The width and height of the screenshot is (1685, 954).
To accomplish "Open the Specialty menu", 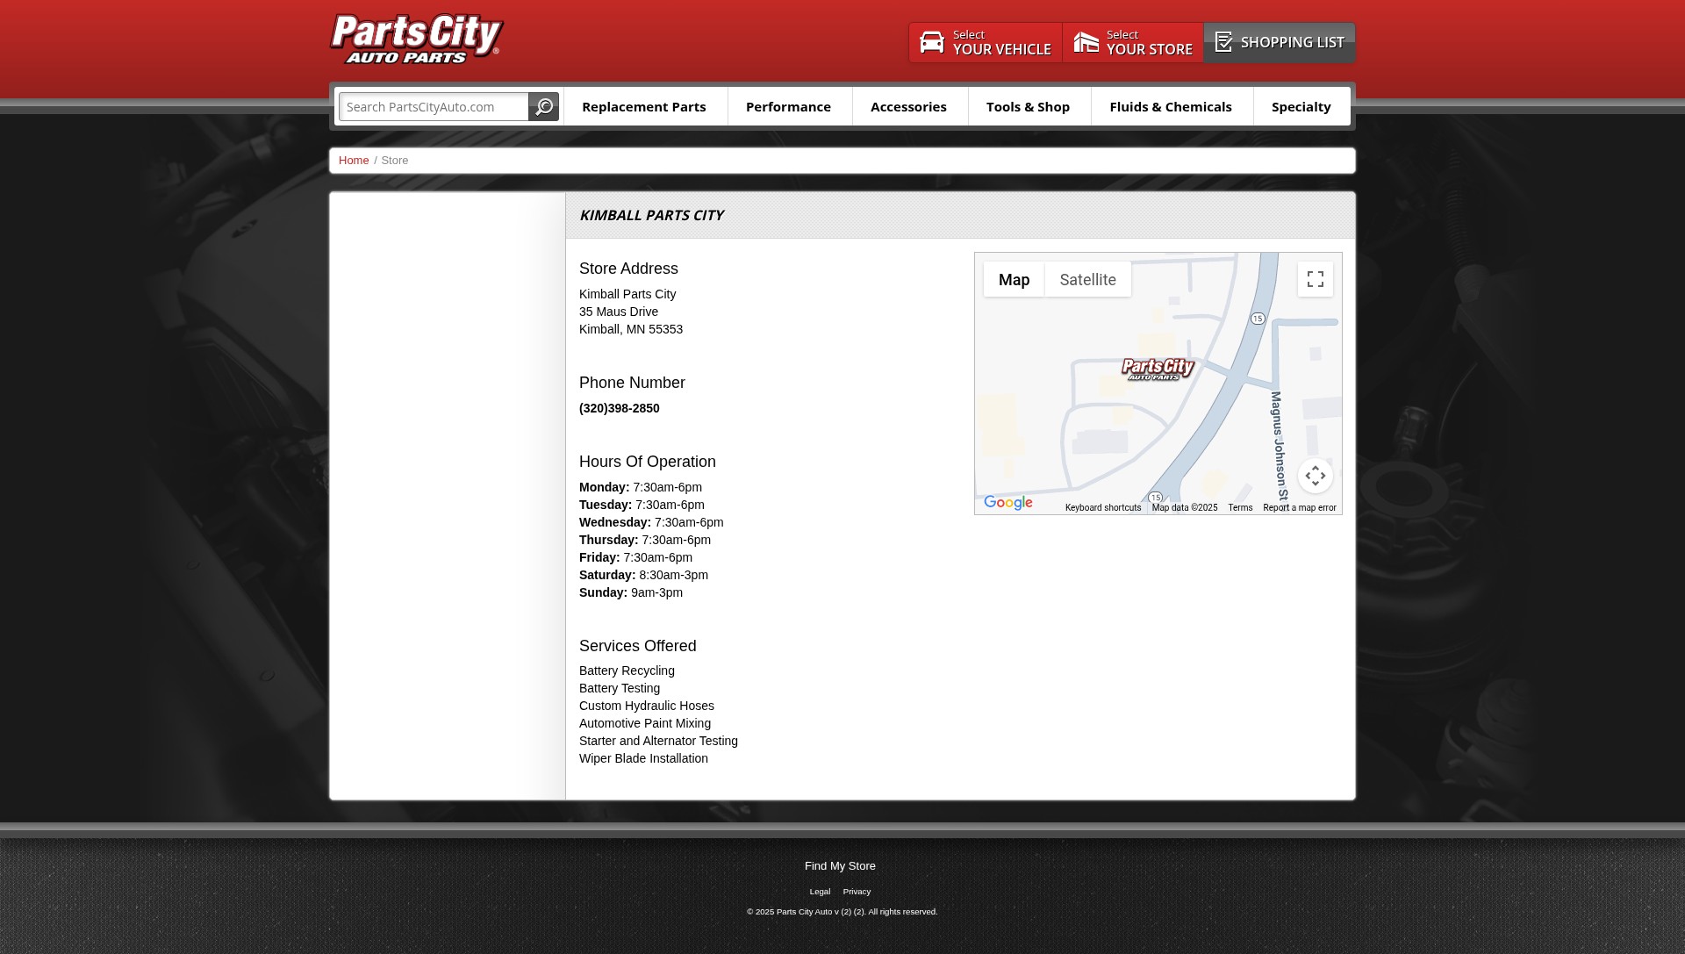I will point(1301,106).
